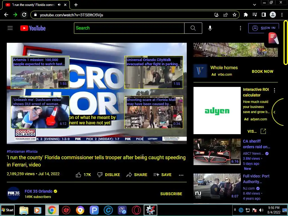Open a new browser tab
The width and height of the screenshot is (288, 216).
tap(76, 5)
